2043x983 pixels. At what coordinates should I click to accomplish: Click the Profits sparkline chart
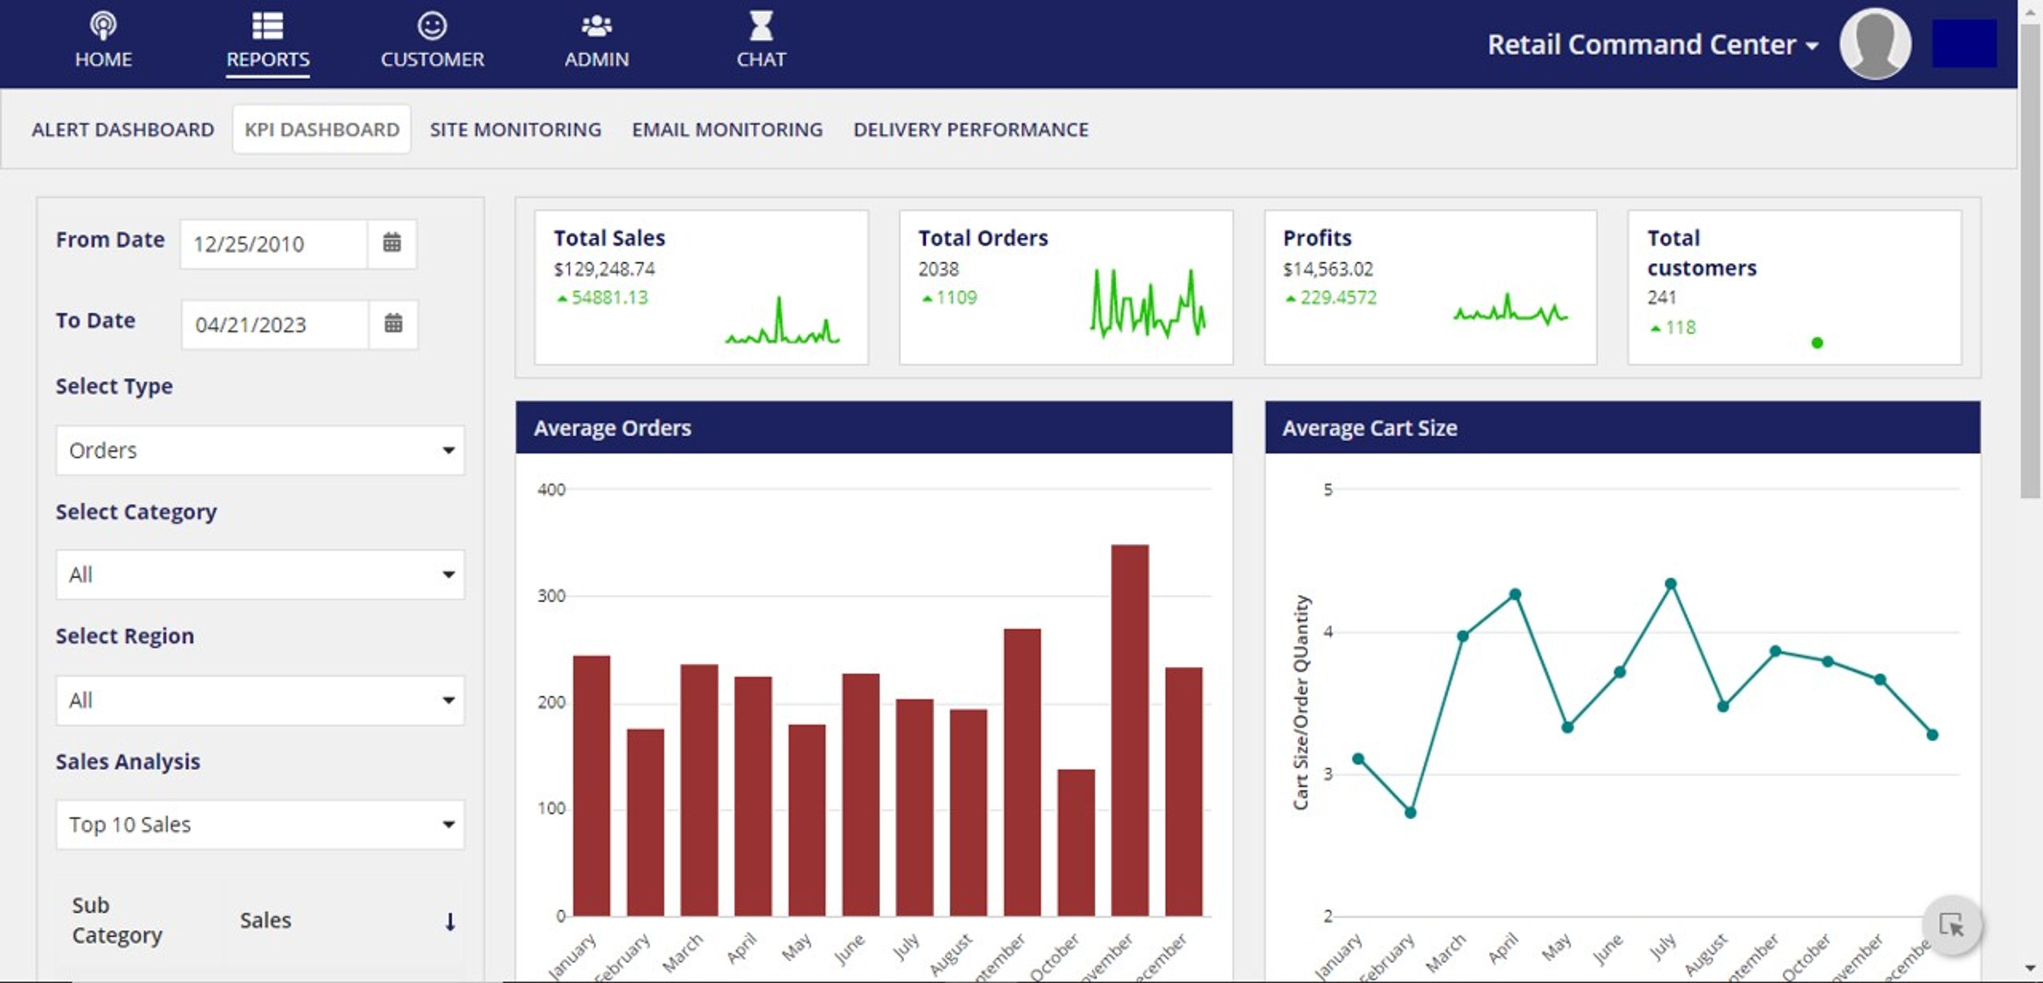pos(1511,310)
